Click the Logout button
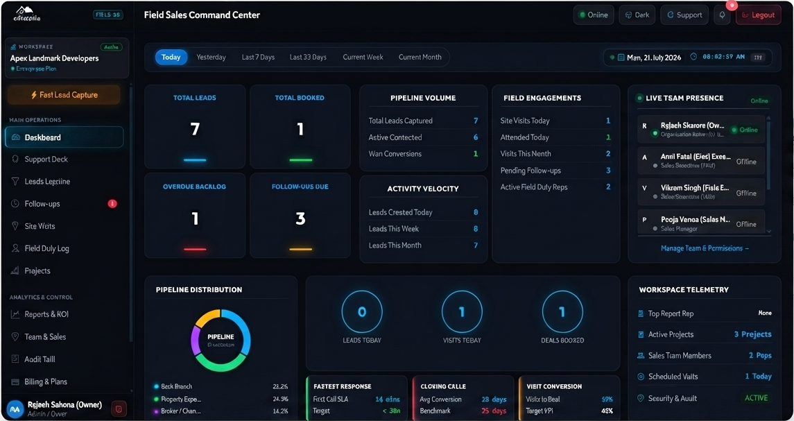The width and height of the screenshot is (794, 421). tap(758, 15)
